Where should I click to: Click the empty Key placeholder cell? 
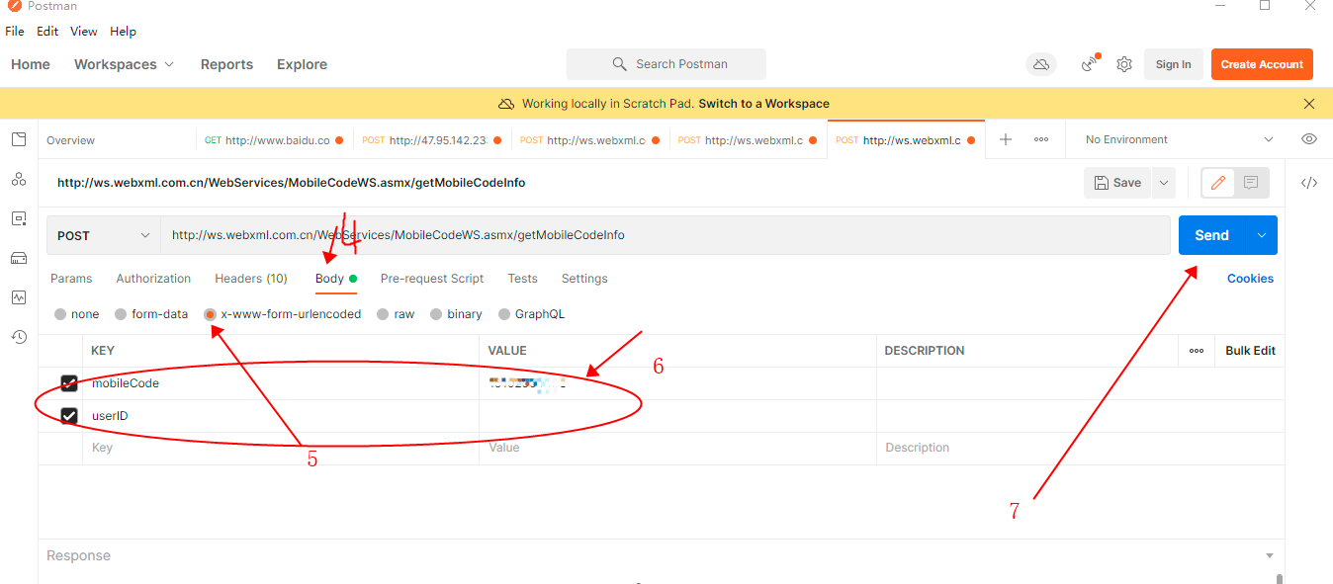coord(281,448)
